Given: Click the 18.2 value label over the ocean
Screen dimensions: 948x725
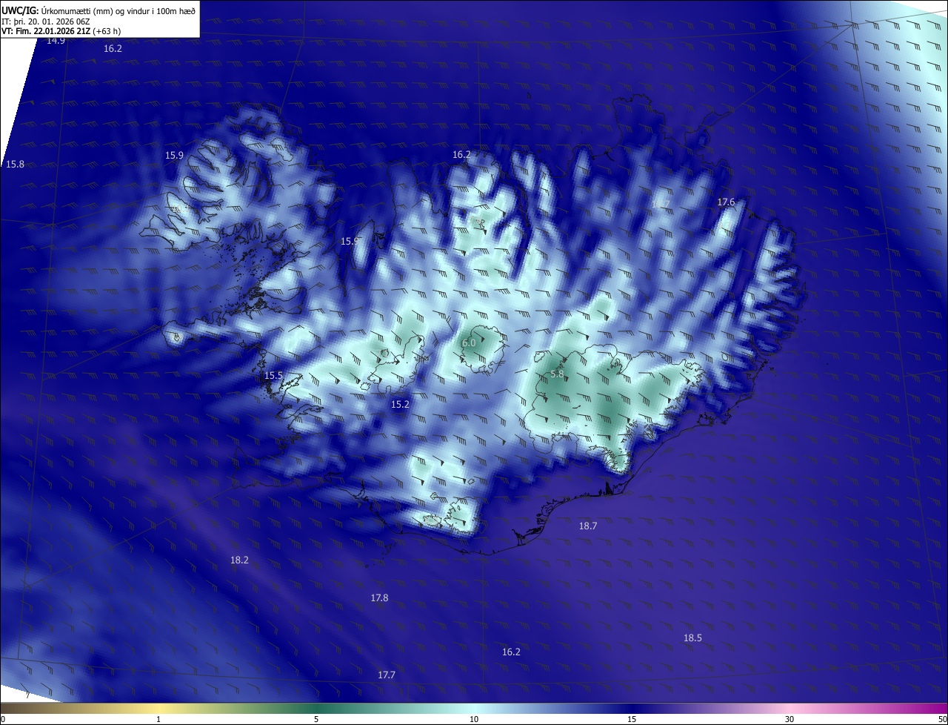Looking at the screenshot, I should click(x=239, y=560).
